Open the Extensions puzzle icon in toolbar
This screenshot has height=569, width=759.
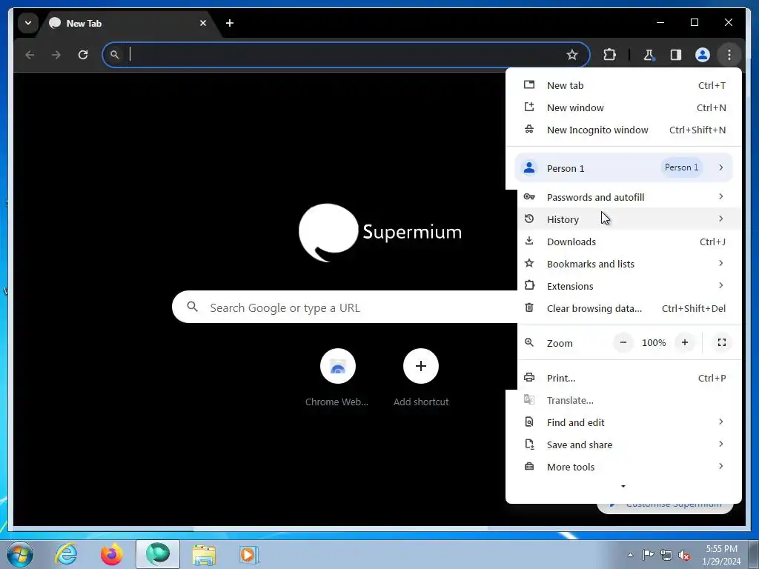click(x=609, y=55)
